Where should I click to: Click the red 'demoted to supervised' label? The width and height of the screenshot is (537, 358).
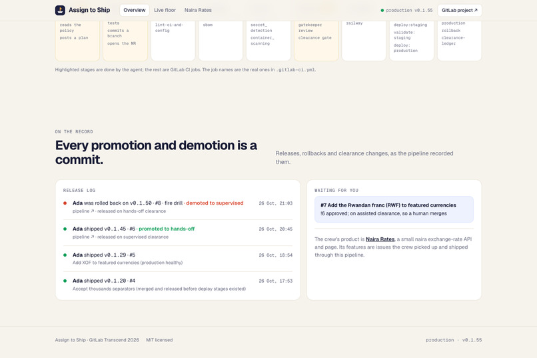pos(215,203)
